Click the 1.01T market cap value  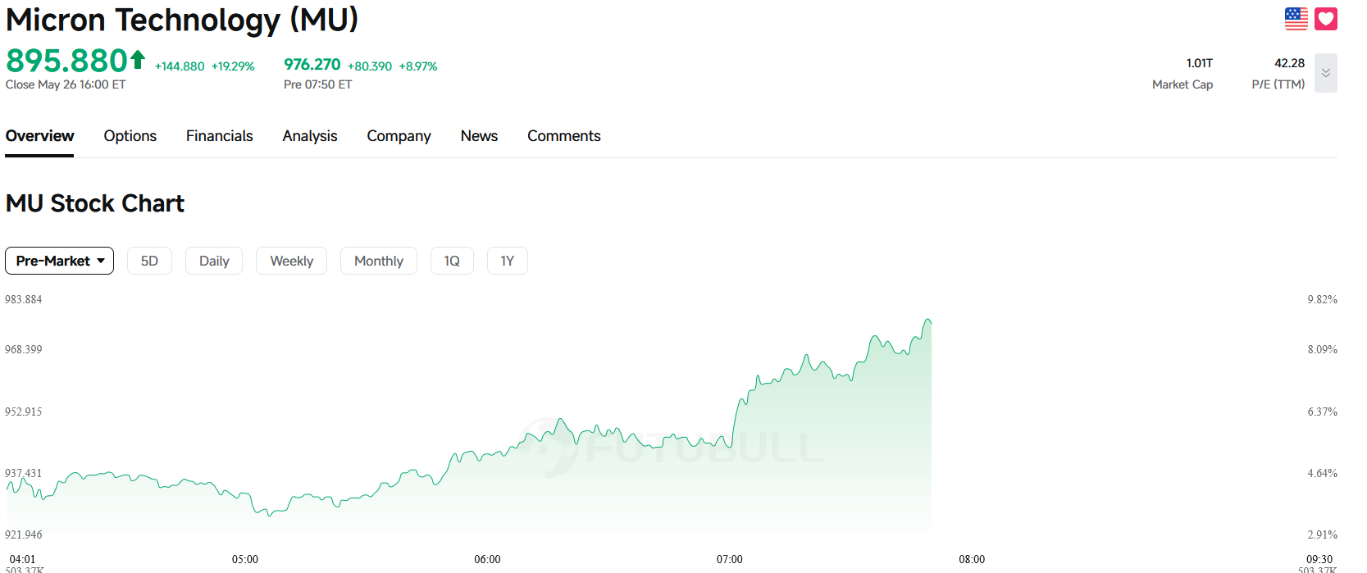point(1200,63)
